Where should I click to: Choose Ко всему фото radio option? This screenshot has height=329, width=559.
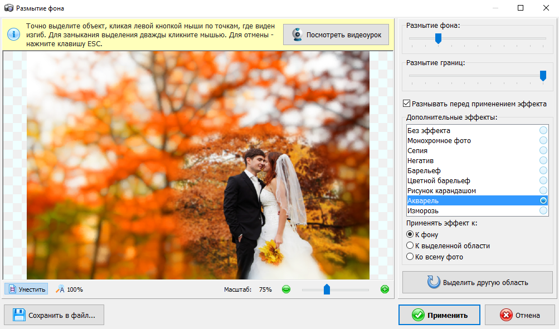tap(410, 257)
